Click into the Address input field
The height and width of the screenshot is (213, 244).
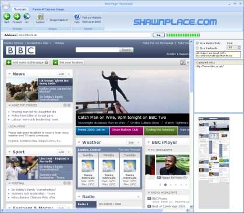pyautogui.click(x=84, y=35)
